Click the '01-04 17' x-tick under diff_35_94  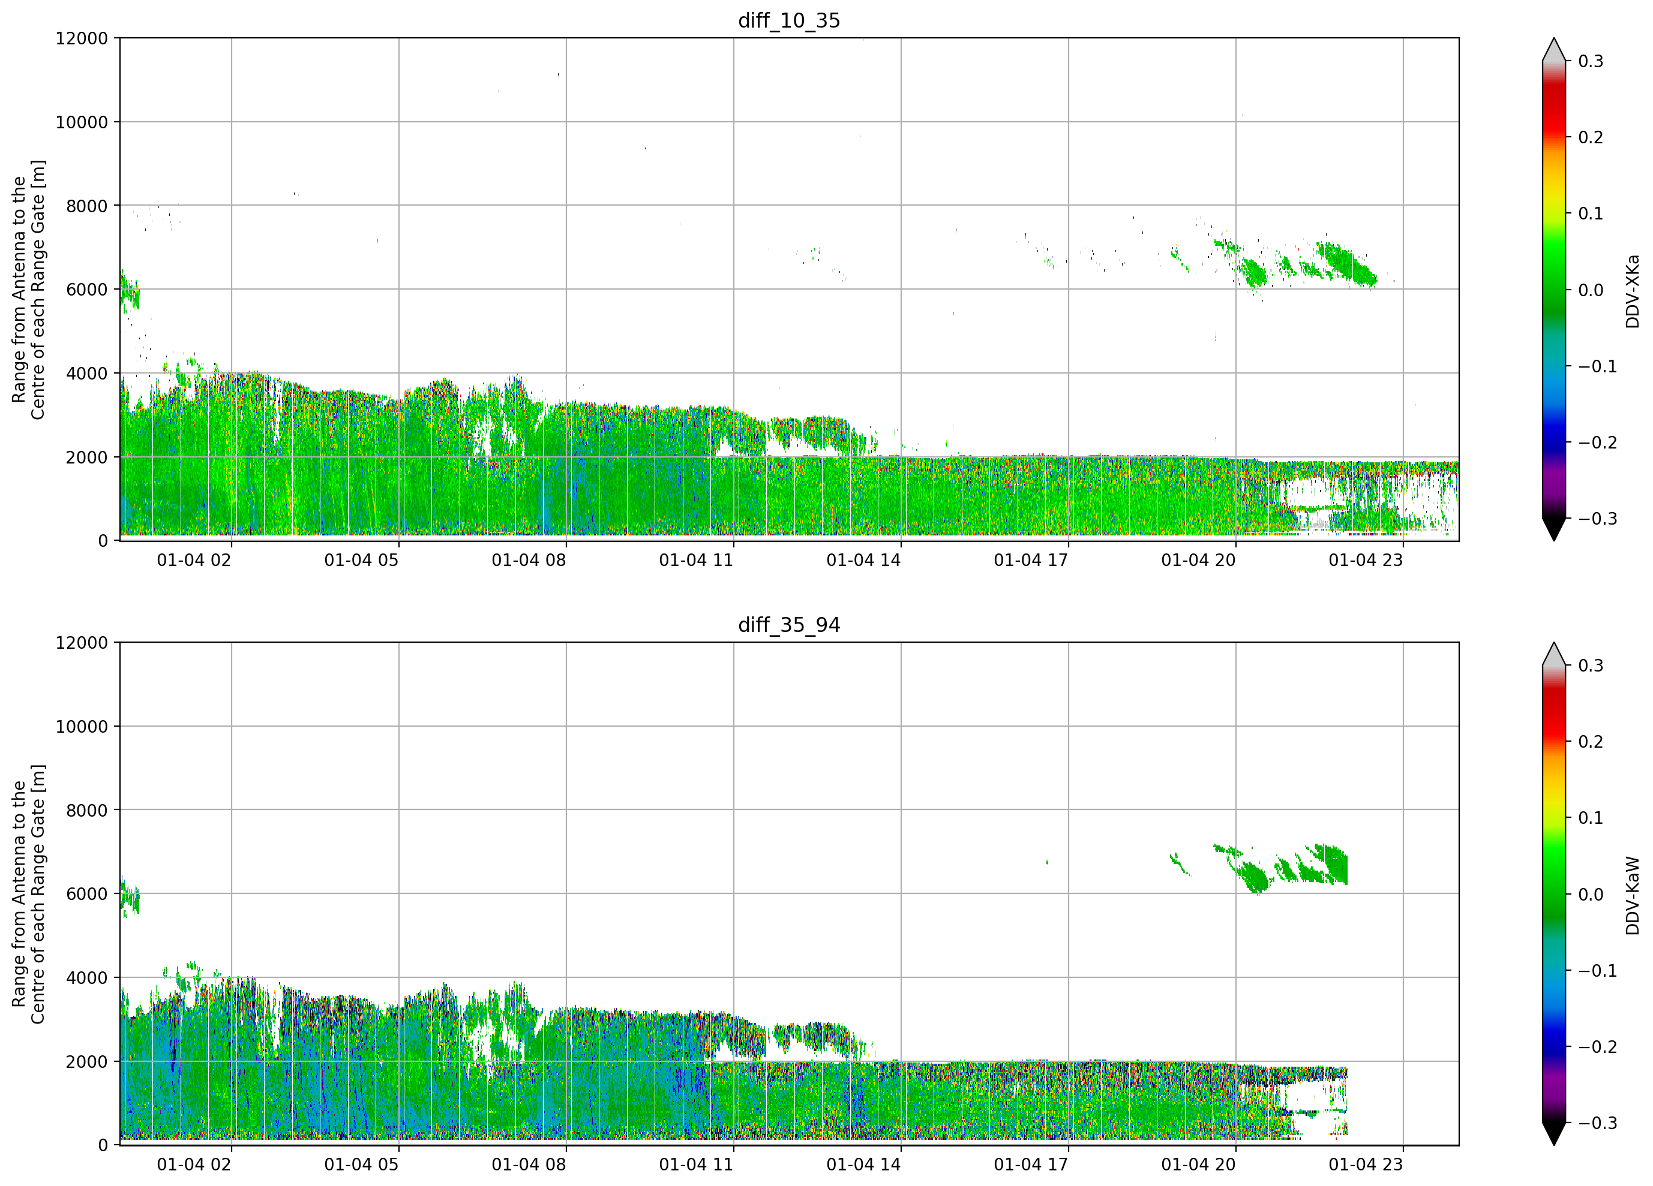click(x=1031, y=1165)
